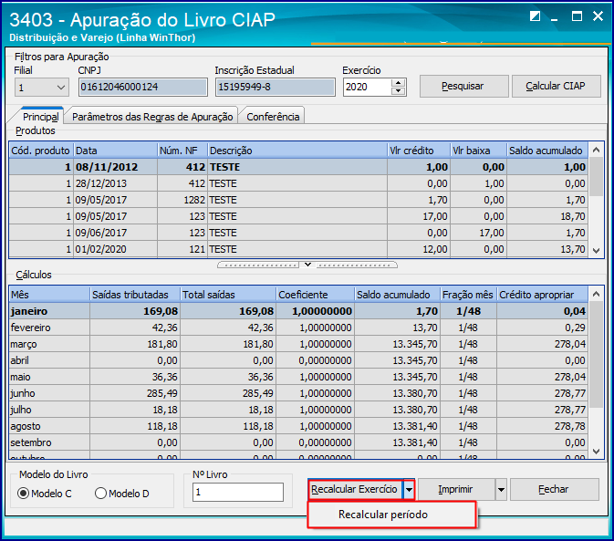
Task: Select the março row in Cálculos
Action: click(x=298, y=344)
